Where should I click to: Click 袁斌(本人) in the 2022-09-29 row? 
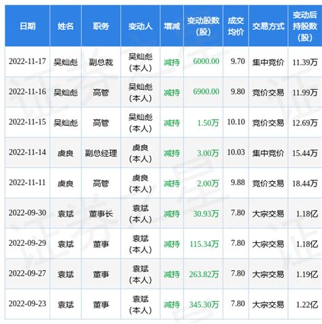click(x=141, y=244)
